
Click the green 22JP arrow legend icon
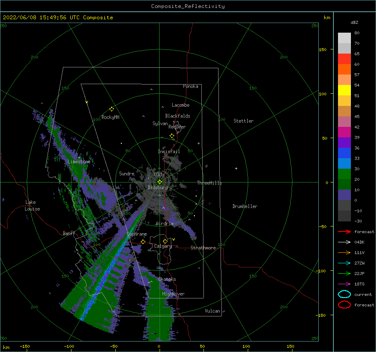pos(344,273)
